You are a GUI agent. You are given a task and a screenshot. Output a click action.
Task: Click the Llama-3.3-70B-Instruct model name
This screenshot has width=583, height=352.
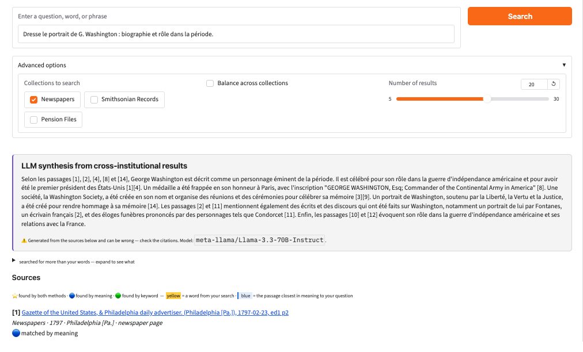[259, 240]
